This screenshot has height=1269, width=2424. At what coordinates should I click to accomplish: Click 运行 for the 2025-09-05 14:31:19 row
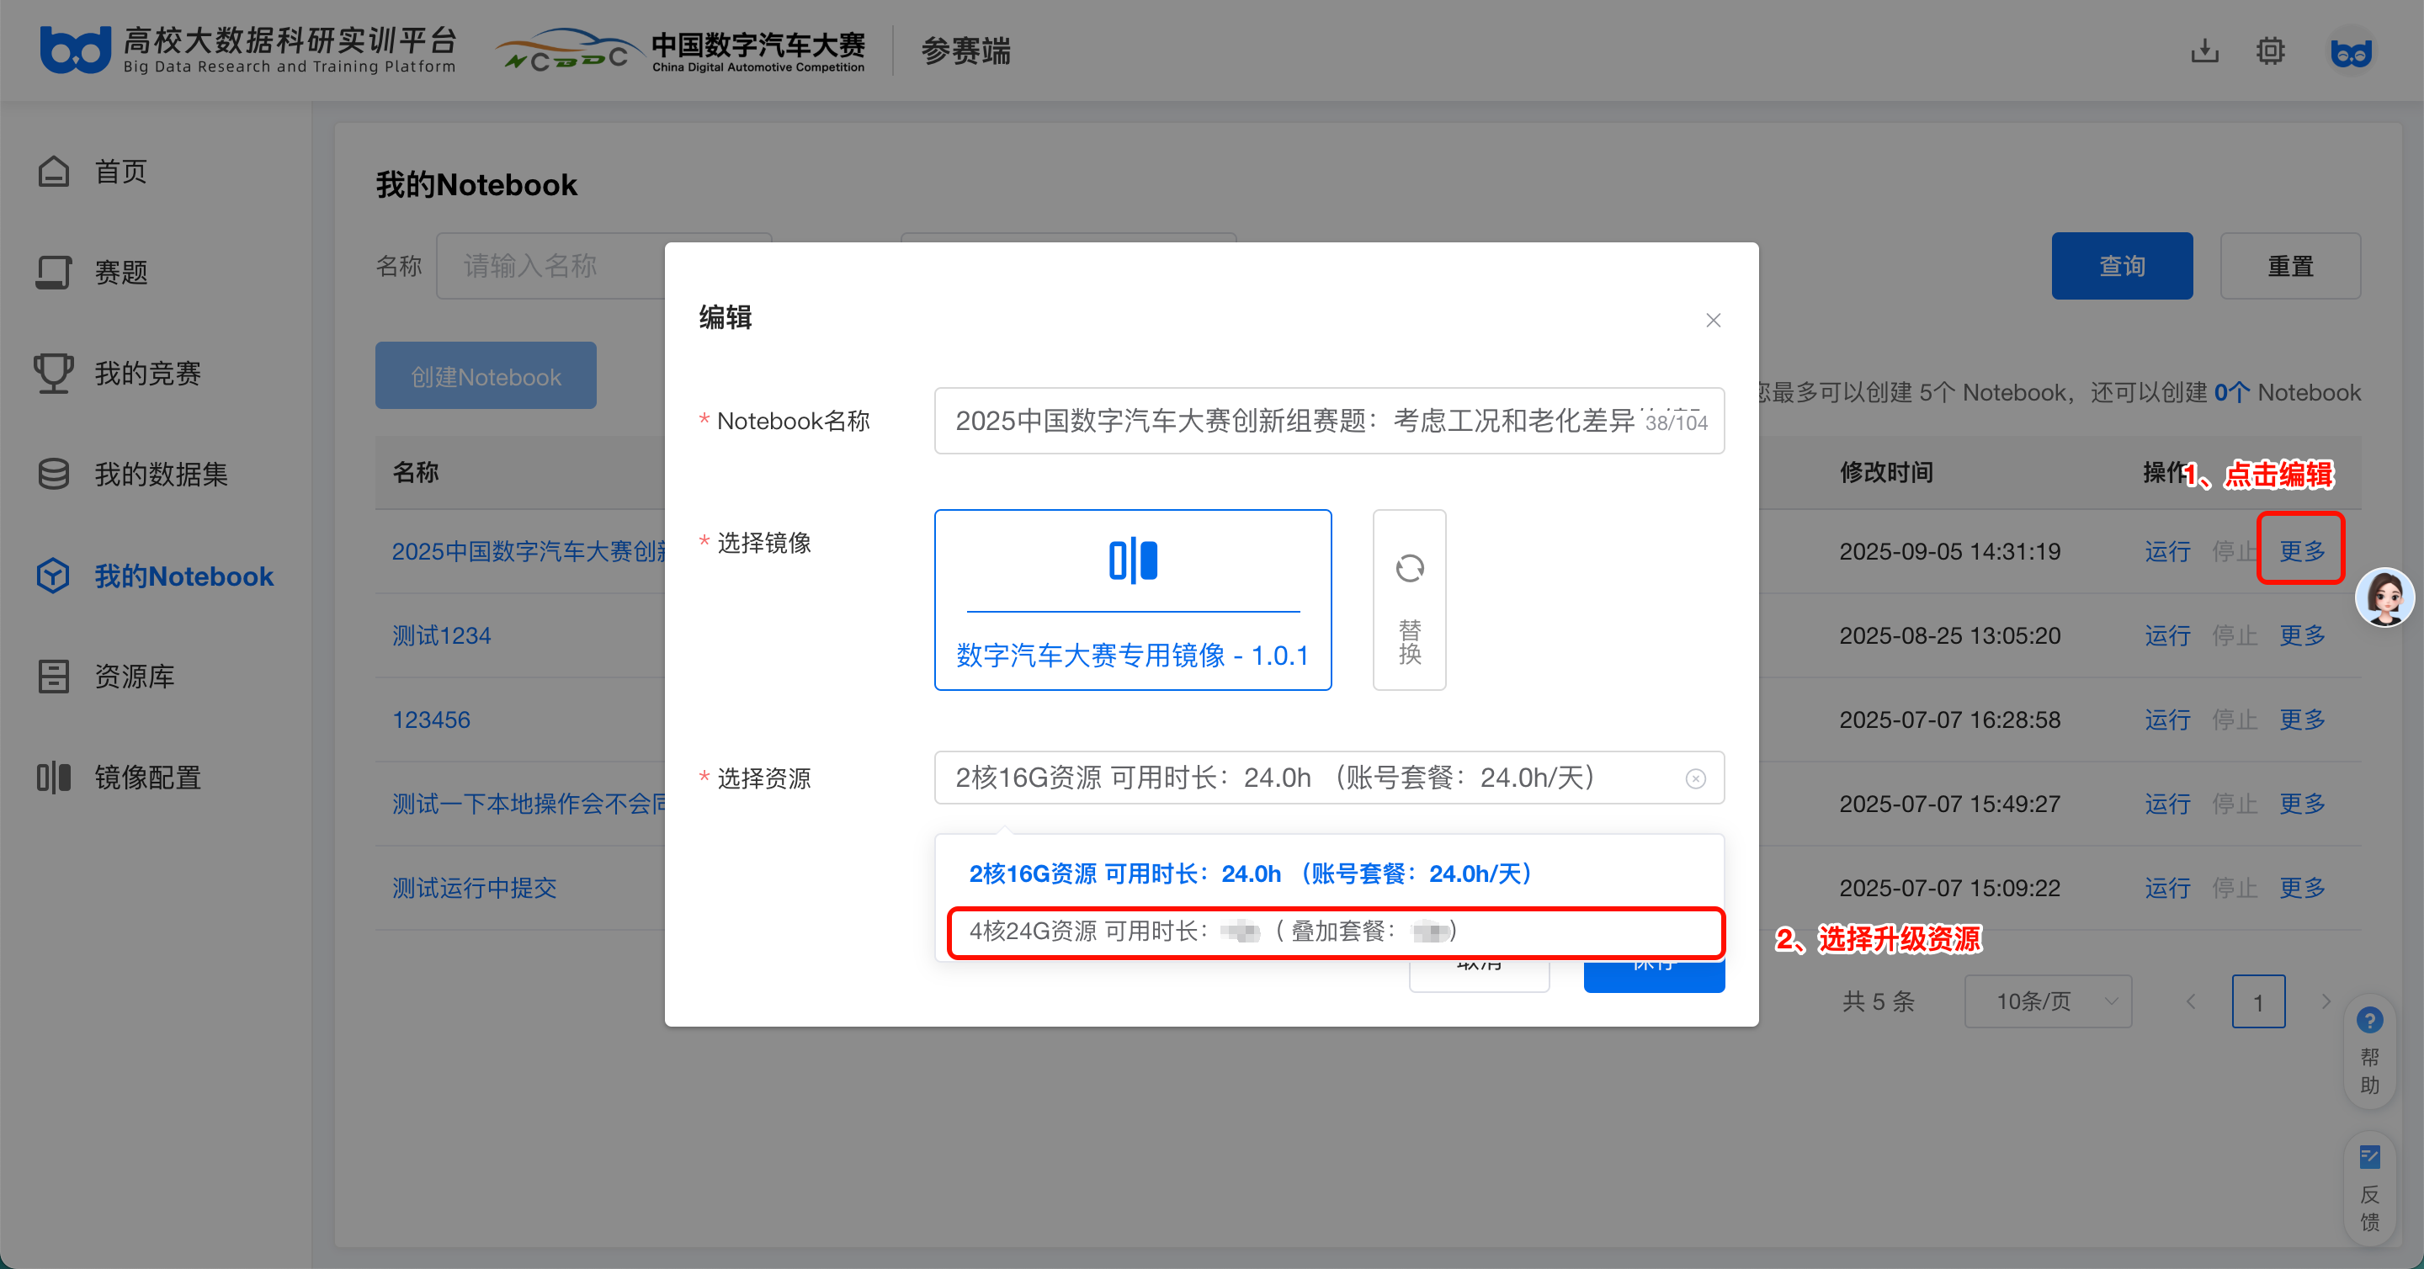click(x=2167, y=551)
